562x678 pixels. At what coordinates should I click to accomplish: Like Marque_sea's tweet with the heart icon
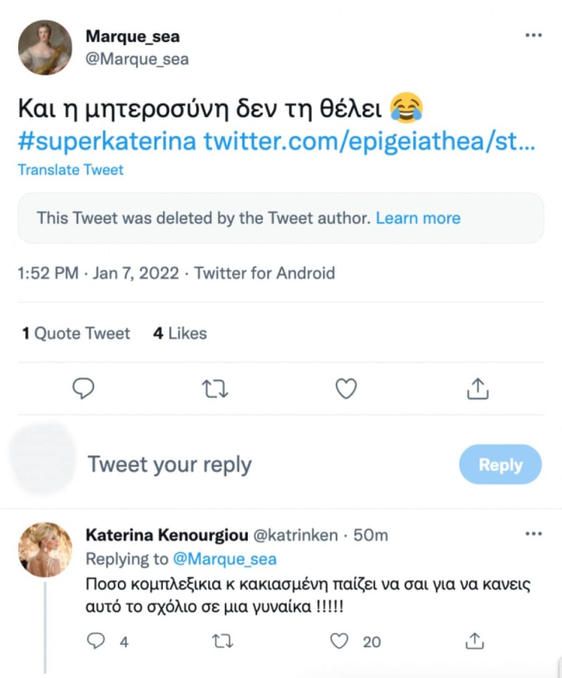coord(346,389)
